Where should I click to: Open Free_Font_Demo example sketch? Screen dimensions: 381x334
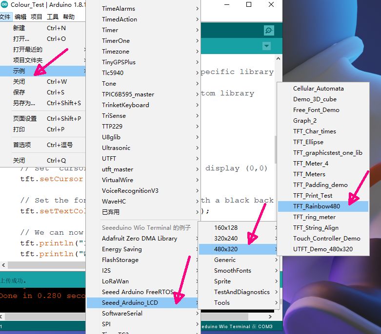coord(323,110)
